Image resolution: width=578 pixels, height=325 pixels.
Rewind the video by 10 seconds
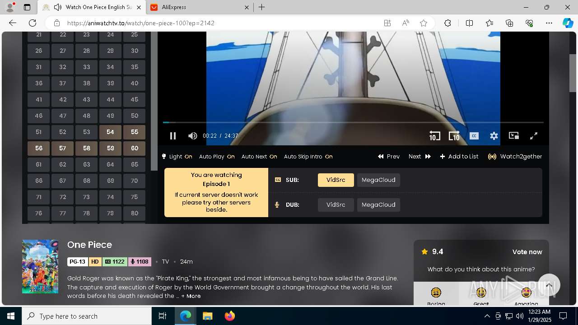click(x=434, y=136)
